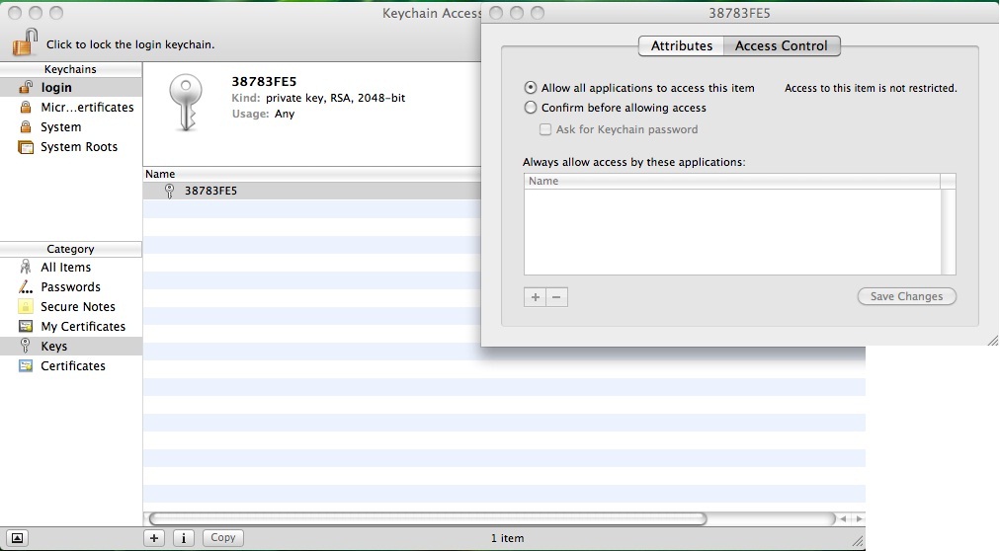Select the System keychain
The image size is (1000, 551).
click(60, 127)
